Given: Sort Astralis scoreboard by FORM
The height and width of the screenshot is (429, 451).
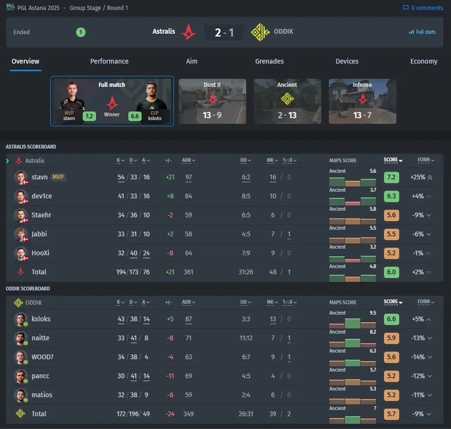Looking at the screenshot, I should [x=426, y=160].
